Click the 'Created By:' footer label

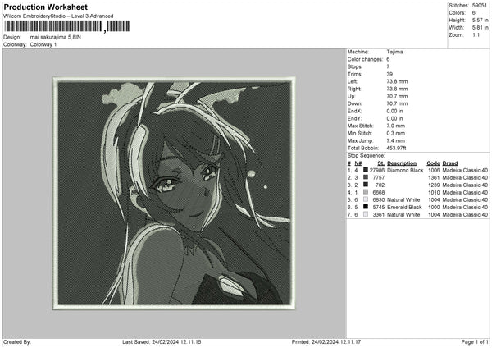(17, 341)
